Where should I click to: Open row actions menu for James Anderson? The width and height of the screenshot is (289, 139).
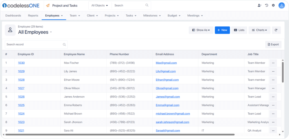click(273, 97)
